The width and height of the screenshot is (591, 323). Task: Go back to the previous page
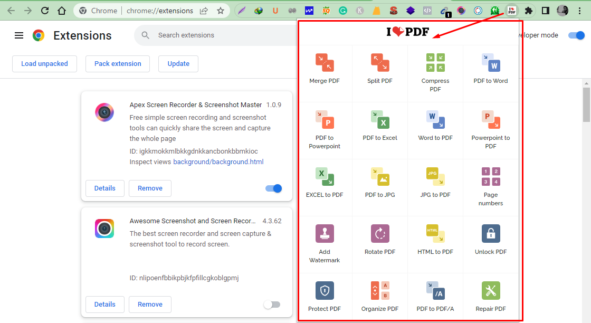[11, 11]
